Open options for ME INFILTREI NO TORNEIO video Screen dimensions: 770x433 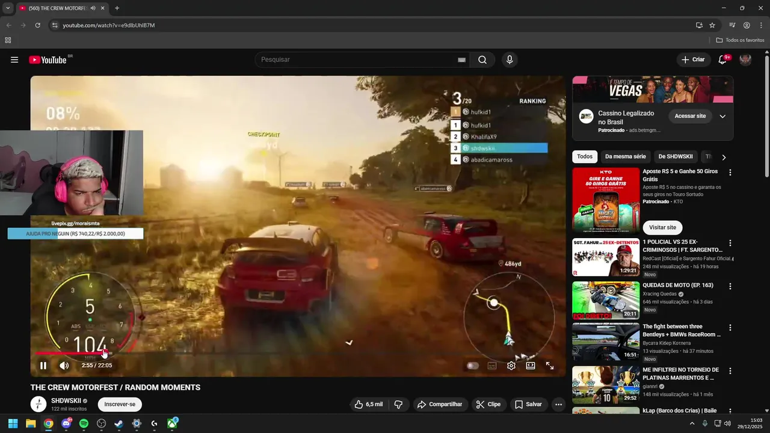click(x=730, y=372)
